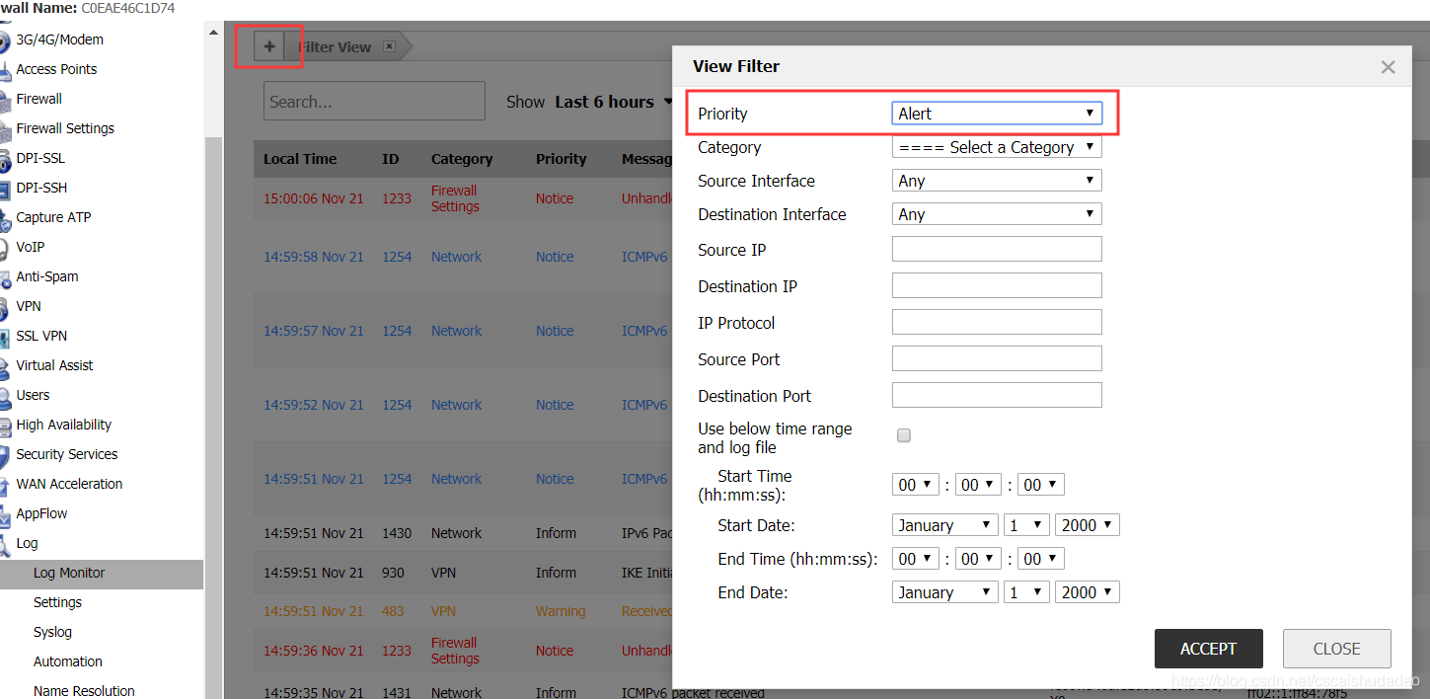This screenshot has height=699, width=1430.
Task: Sort log by Priority column header
Action: click(561, 159)
